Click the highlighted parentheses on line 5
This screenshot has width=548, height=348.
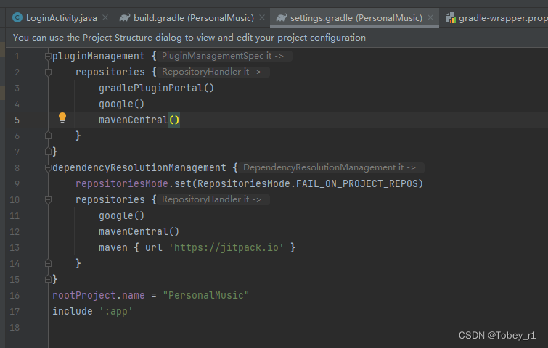(174, 120)
